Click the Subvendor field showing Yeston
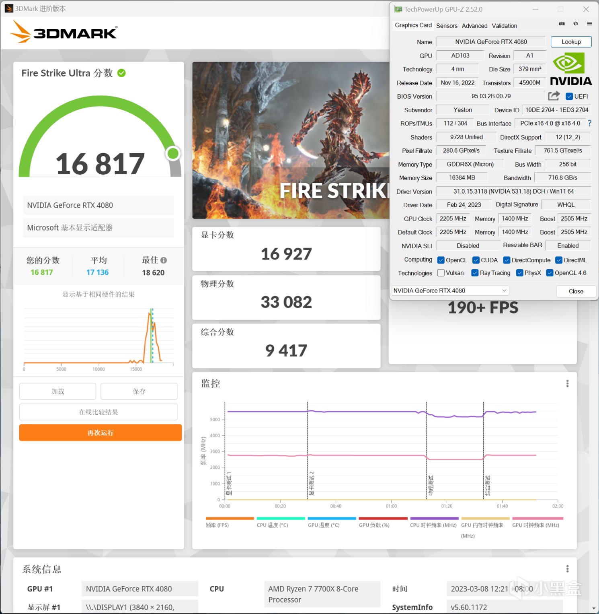This screenshot has width=599, height=614. coord(463,110)
